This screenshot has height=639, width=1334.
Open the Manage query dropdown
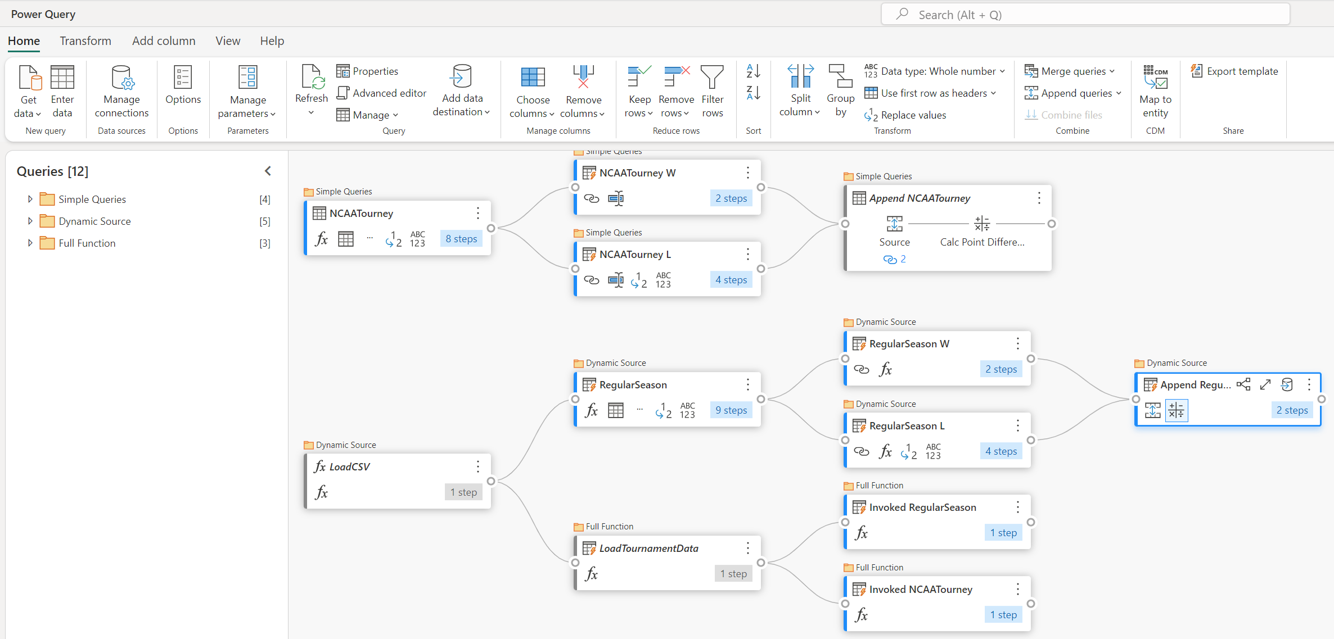point(367,115)
